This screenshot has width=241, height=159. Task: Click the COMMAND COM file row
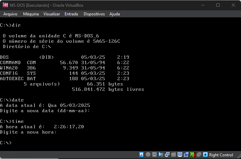pyautogui.click(x=65, y=62)
